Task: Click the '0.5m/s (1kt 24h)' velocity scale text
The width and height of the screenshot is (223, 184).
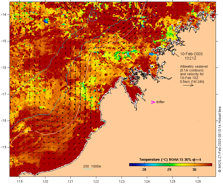Action: pyautogui.click(x=192, y=82)
